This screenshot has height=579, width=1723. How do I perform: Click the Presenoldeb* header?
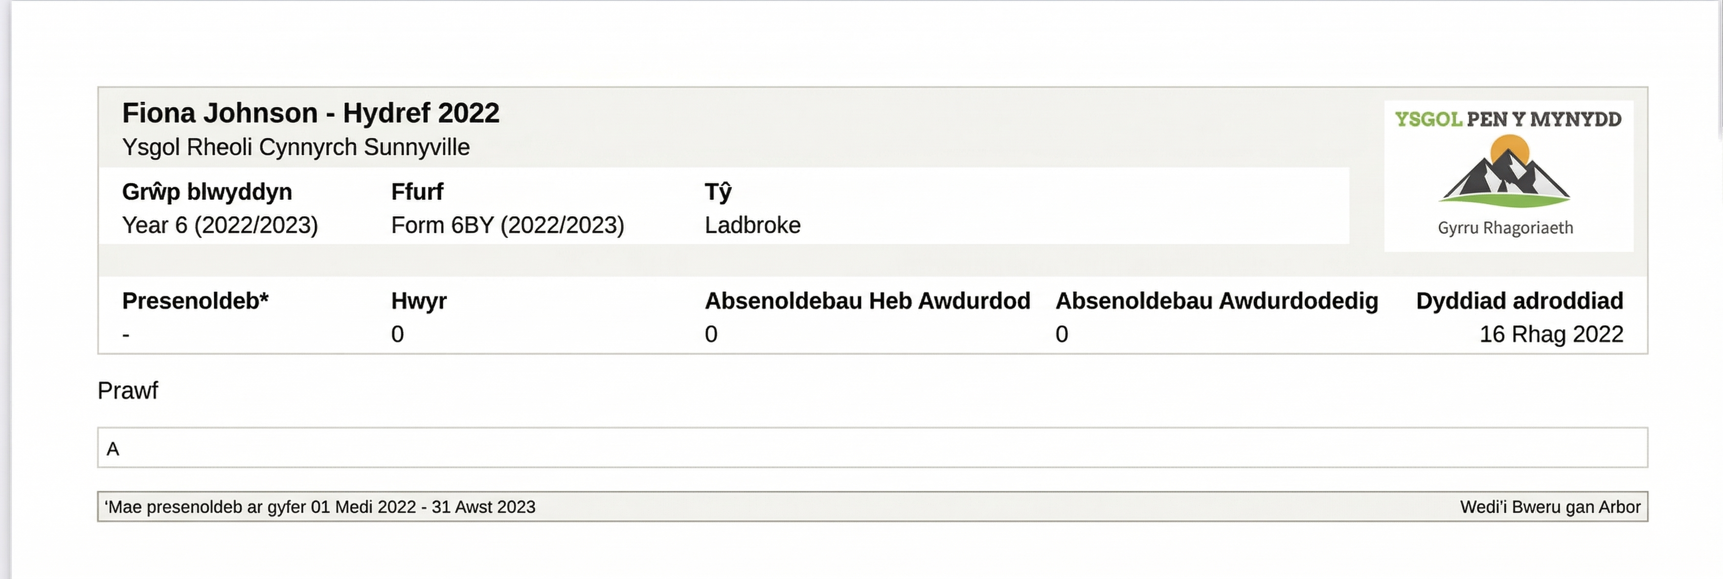pyautogui.click(x=195, y=301)
